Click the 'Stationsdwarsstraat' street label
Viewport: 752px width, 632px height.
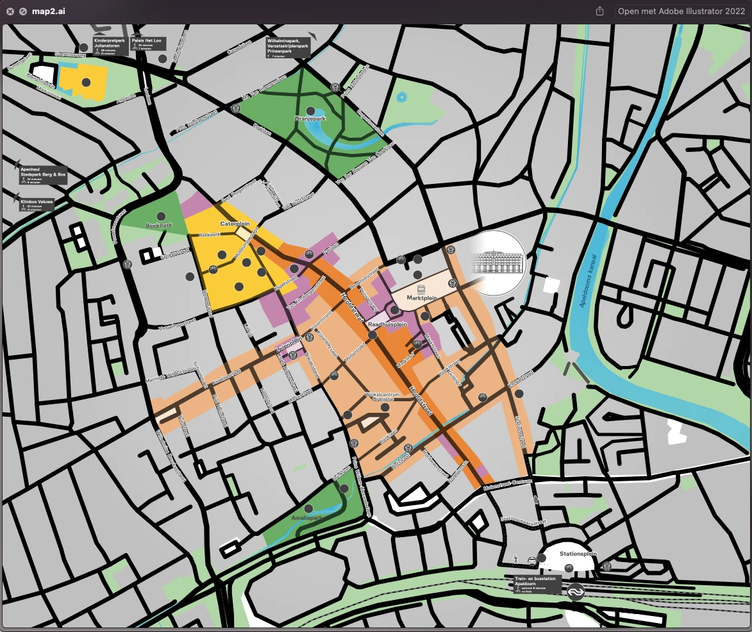pos(523,520)
